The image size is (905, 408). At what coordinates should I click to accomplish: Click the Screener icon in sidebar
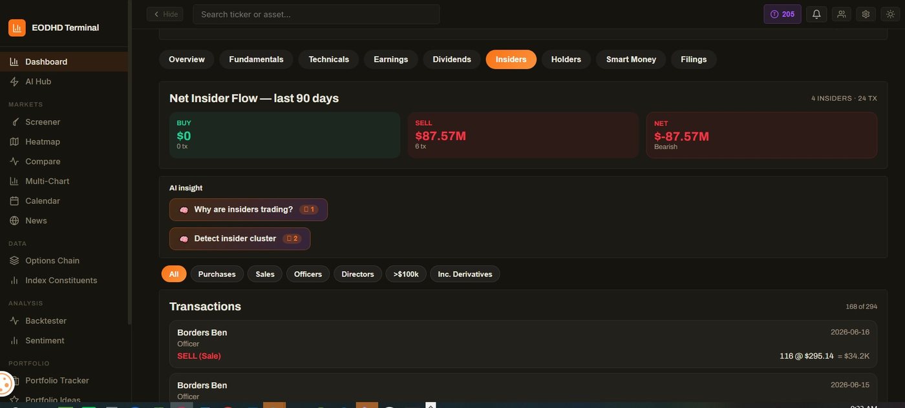coord(14,122)
